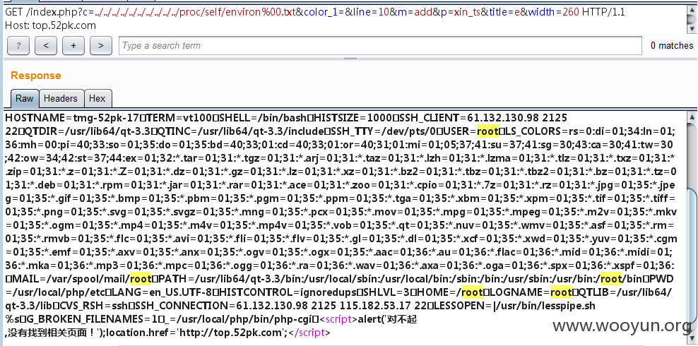The width and height of the screenshot is (698, 346).
Task: Click highlighted 'root' after LOGNAME=
Action: (x=562, y=292)
